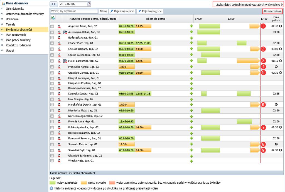Go to Kontakt z rodzicami
Image resolution: width=285 pixels, height=192 pixels.
click(x=18, y=45)
